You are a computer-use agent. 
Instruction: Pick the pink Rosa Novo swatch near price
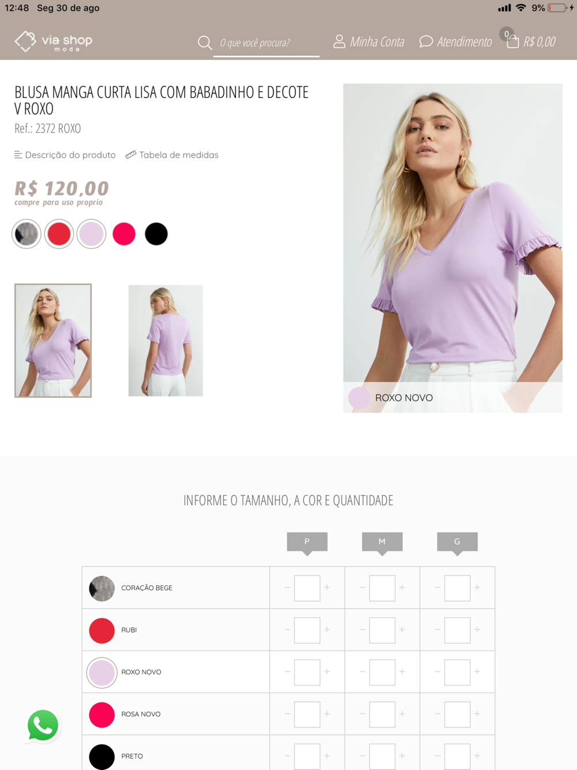pos(123,234)
